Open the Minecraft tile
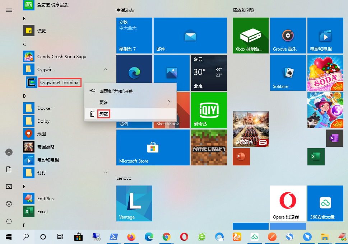348x244 pixels. click(209, 147)
